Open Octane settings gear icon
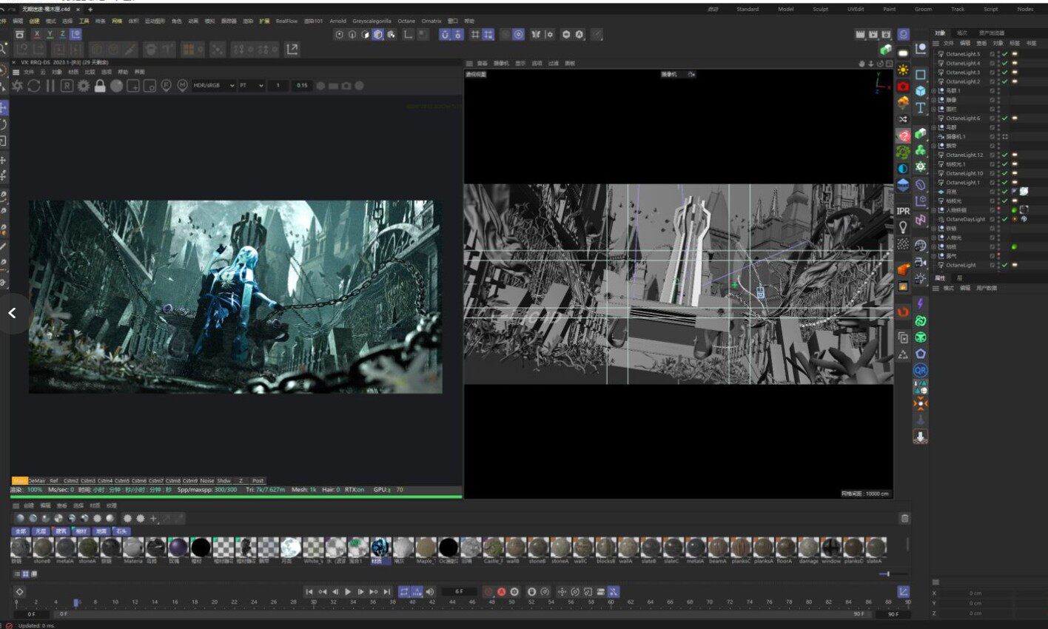Screen dimensions: 1048x629 [84, 86]
